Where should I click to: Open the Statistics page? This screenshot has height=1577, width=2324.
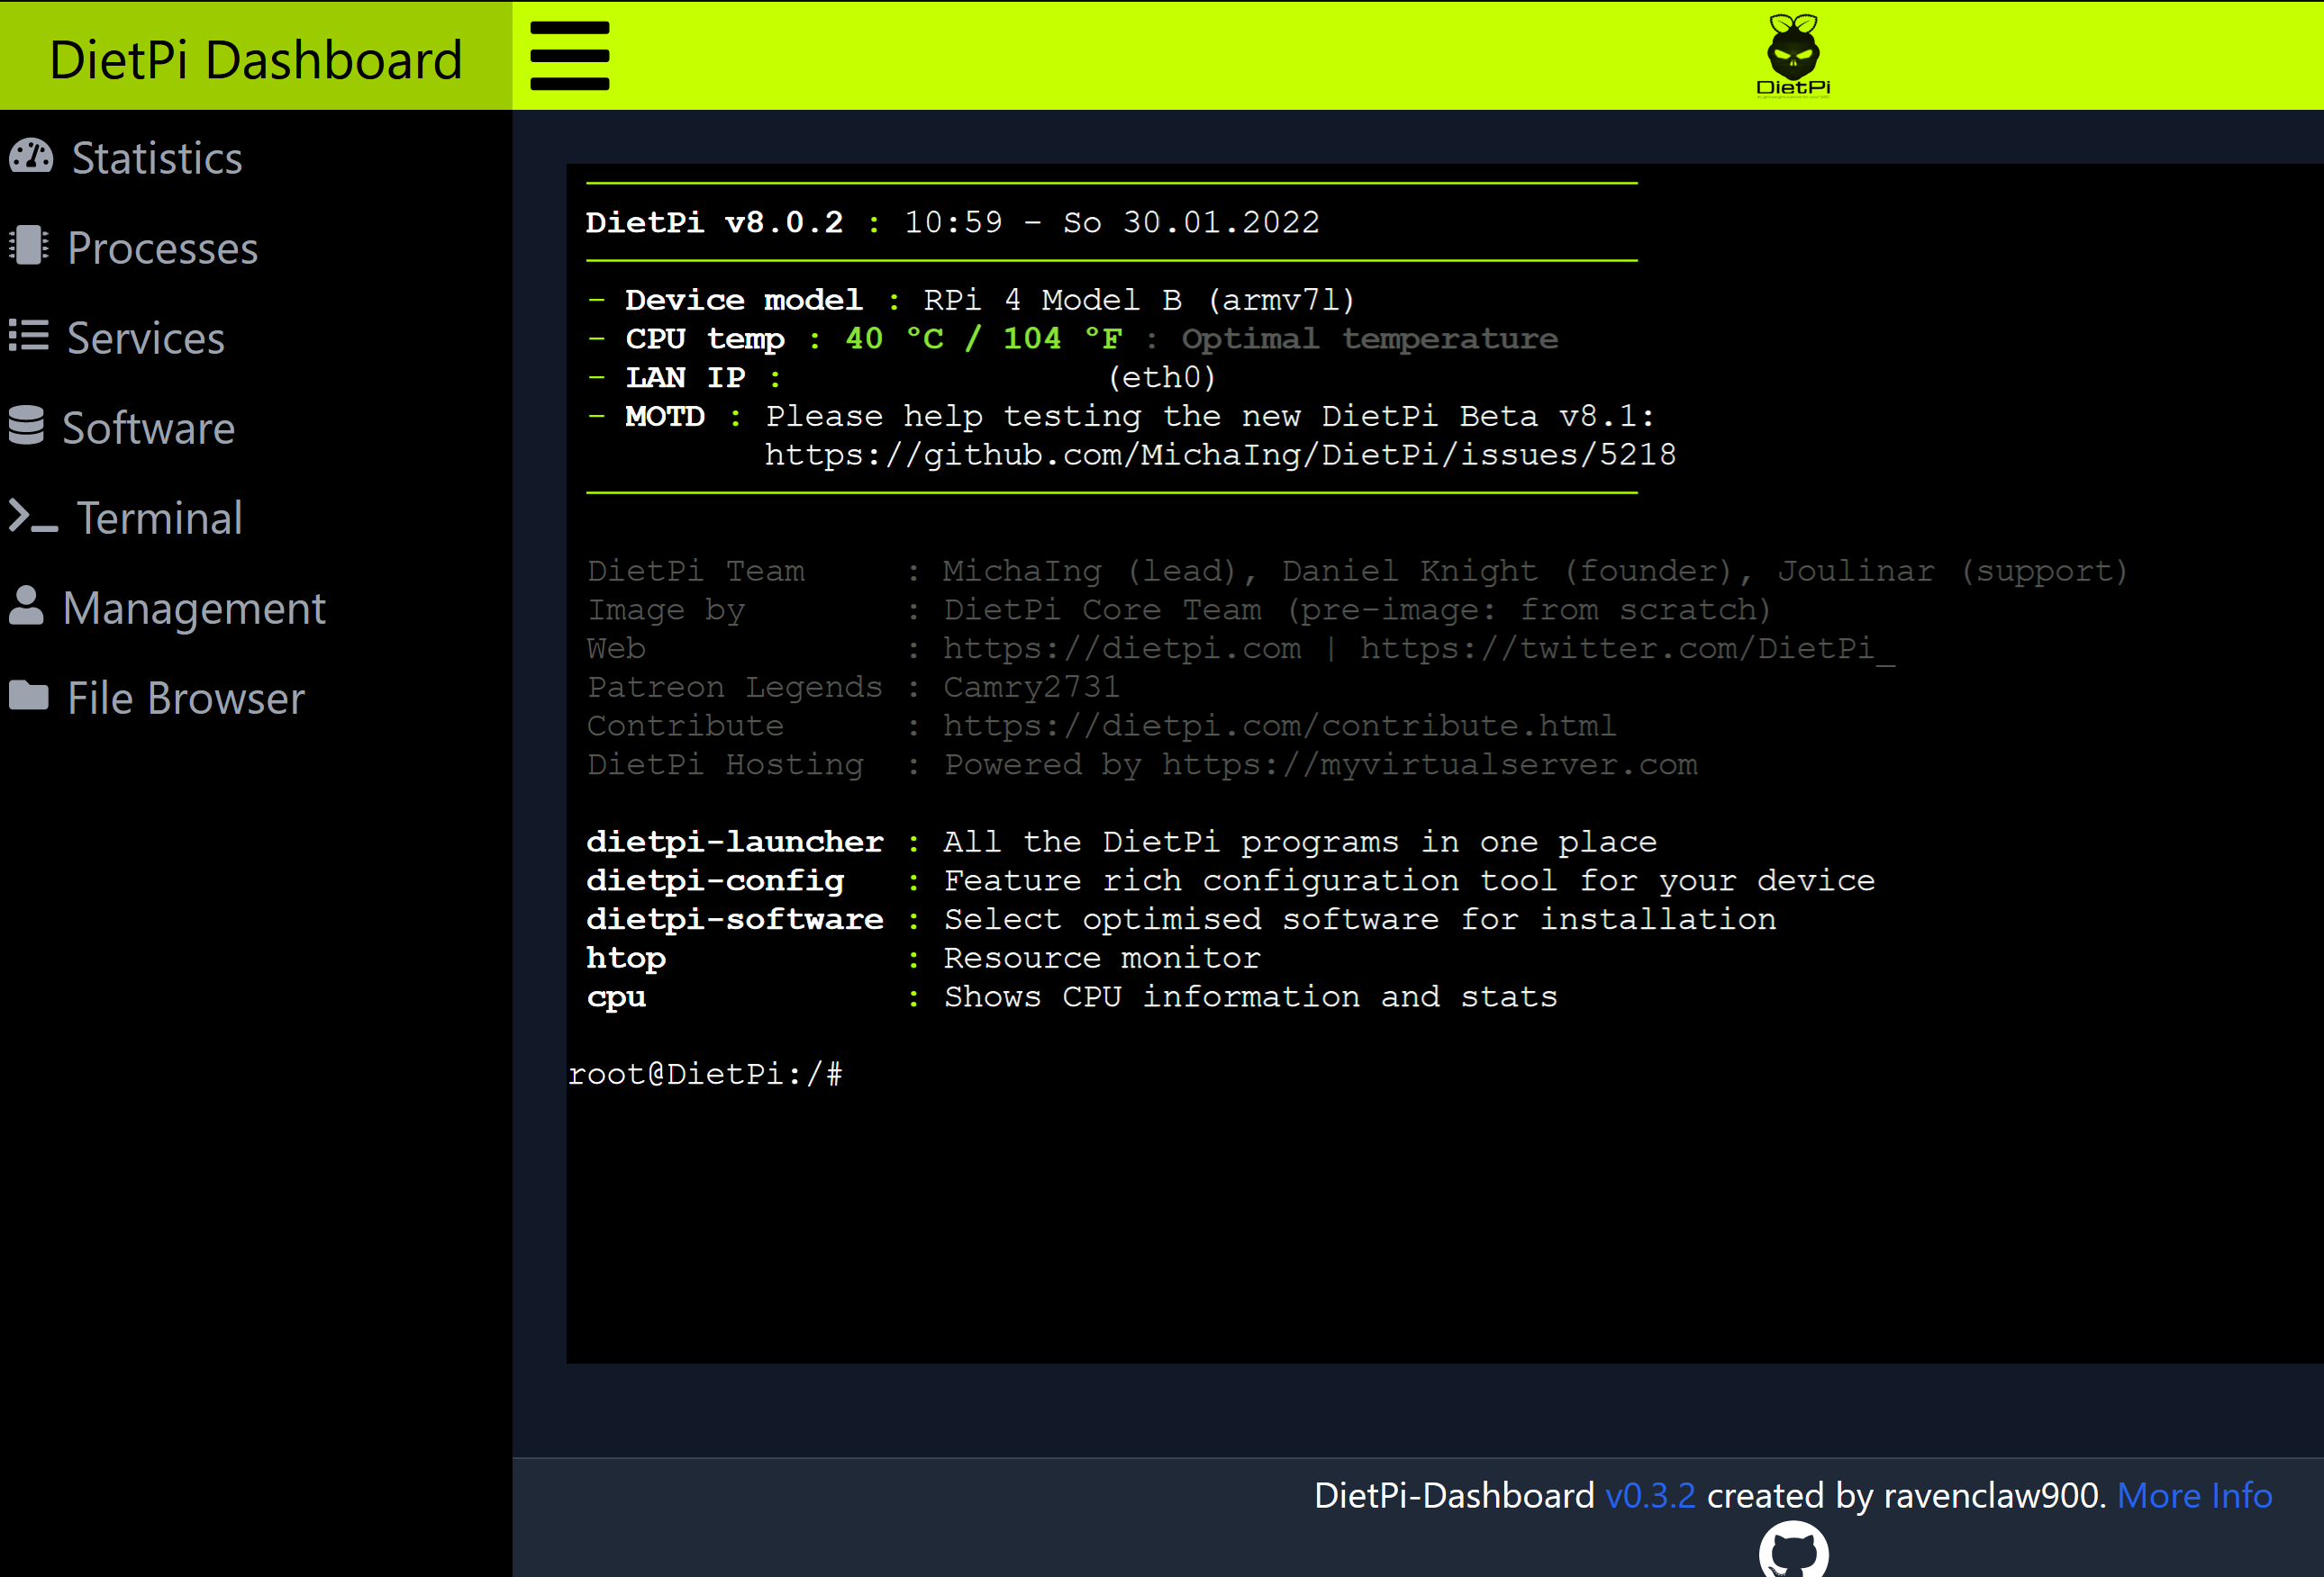click(x=157, y=158)
